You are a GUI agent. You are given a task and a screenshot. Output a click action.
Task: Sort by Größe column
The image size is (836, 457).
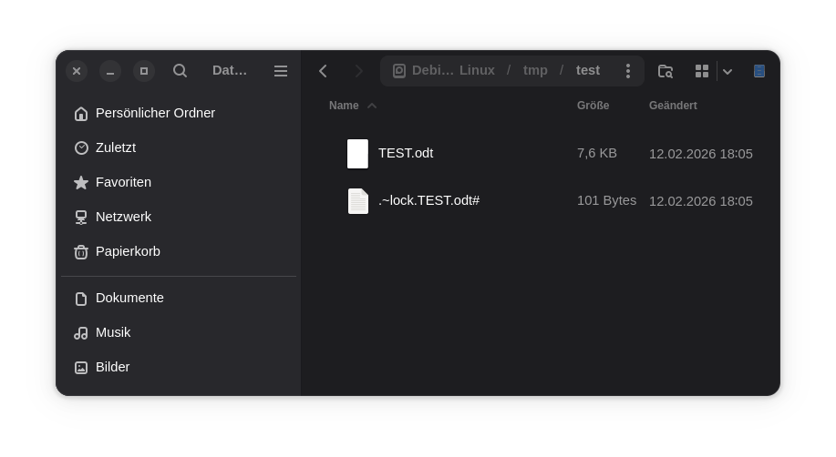(x=593, y=106)
